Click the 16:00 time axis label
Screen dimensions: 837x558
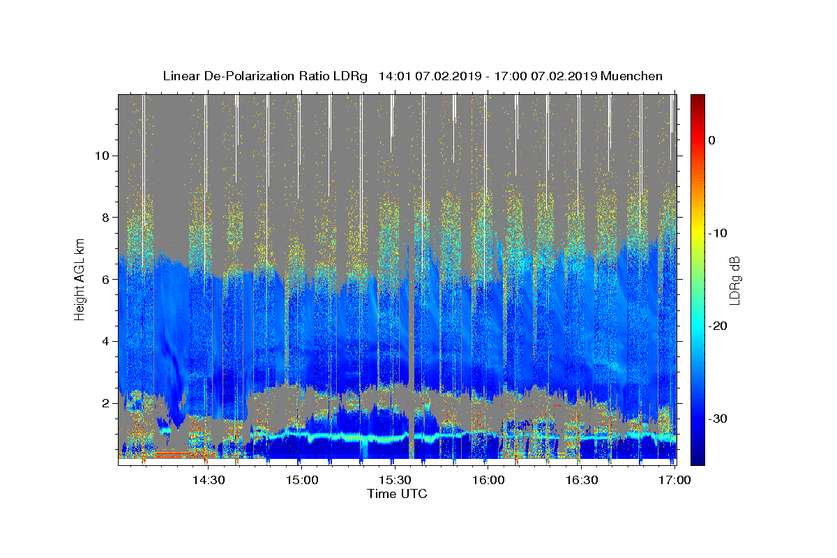pos(488,480)
